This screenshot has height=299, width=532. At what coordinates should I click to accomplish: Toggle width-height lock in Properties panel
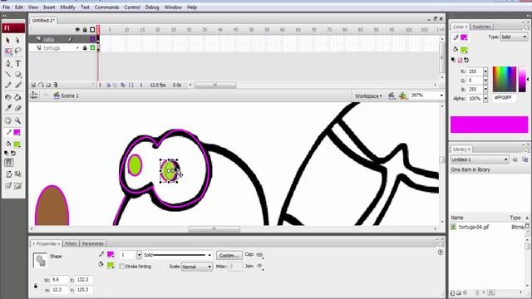pyautogui.click(x=36, y=286)
